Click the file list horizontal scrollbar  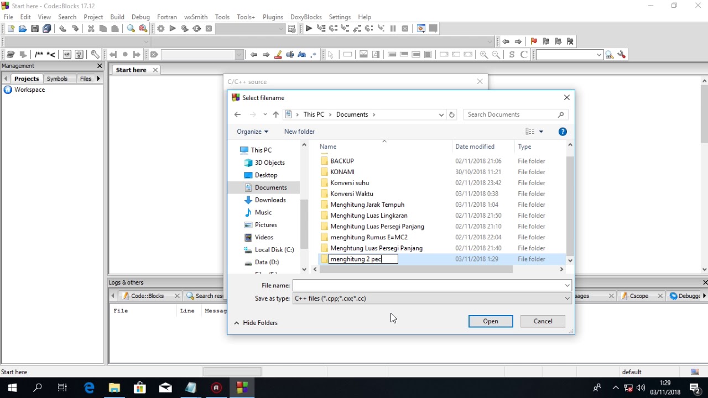[416, 269]
